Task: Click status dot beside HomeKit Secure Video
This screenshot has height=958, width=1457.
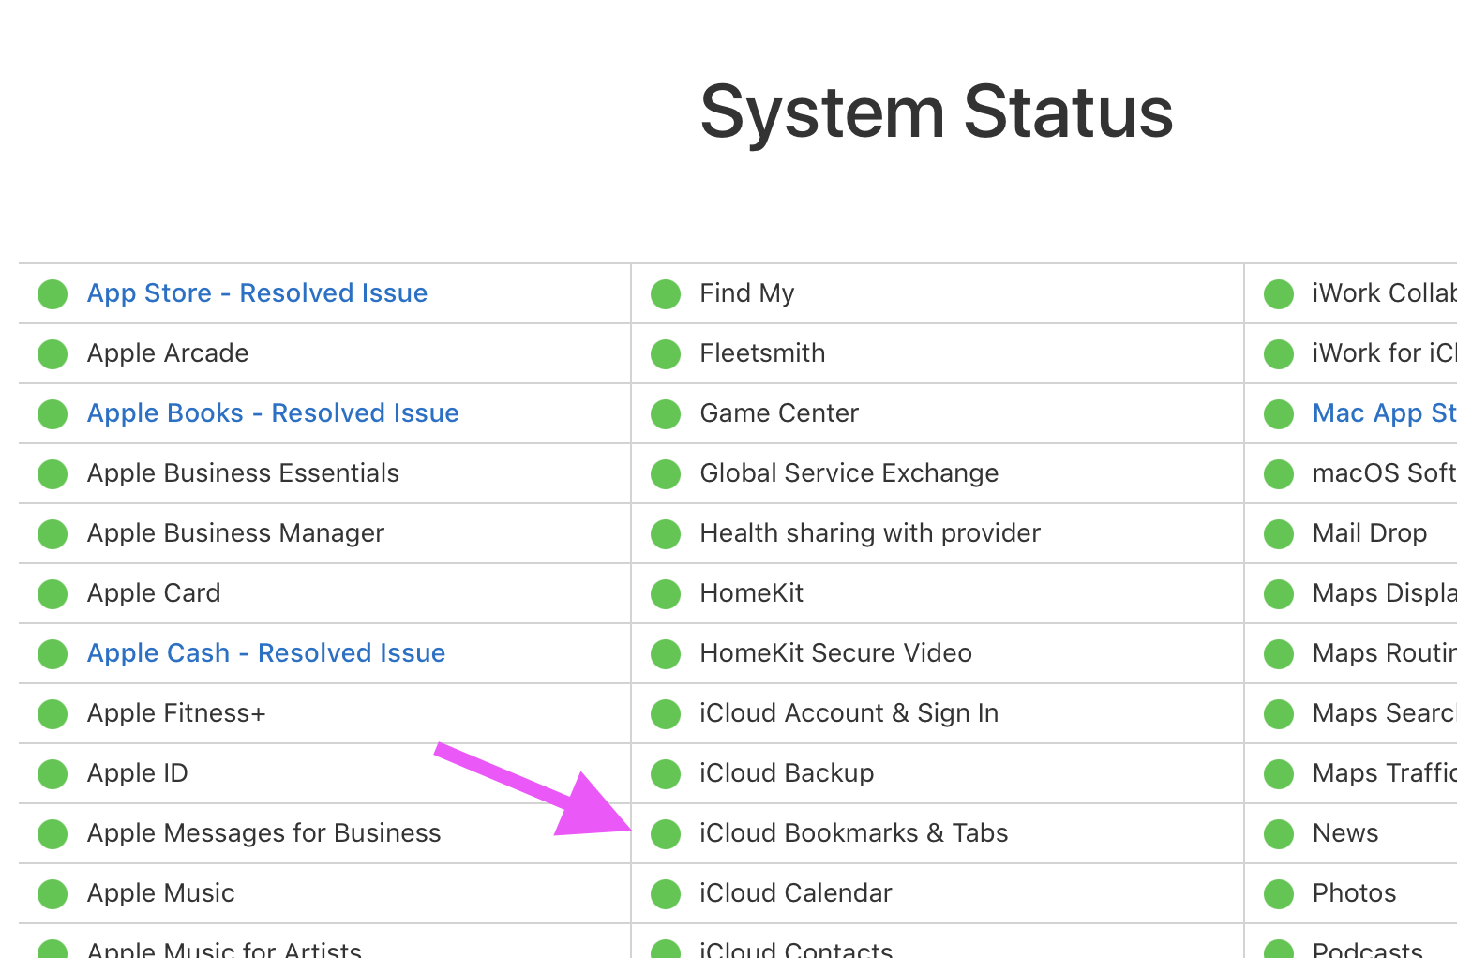Action: [666, 654]
